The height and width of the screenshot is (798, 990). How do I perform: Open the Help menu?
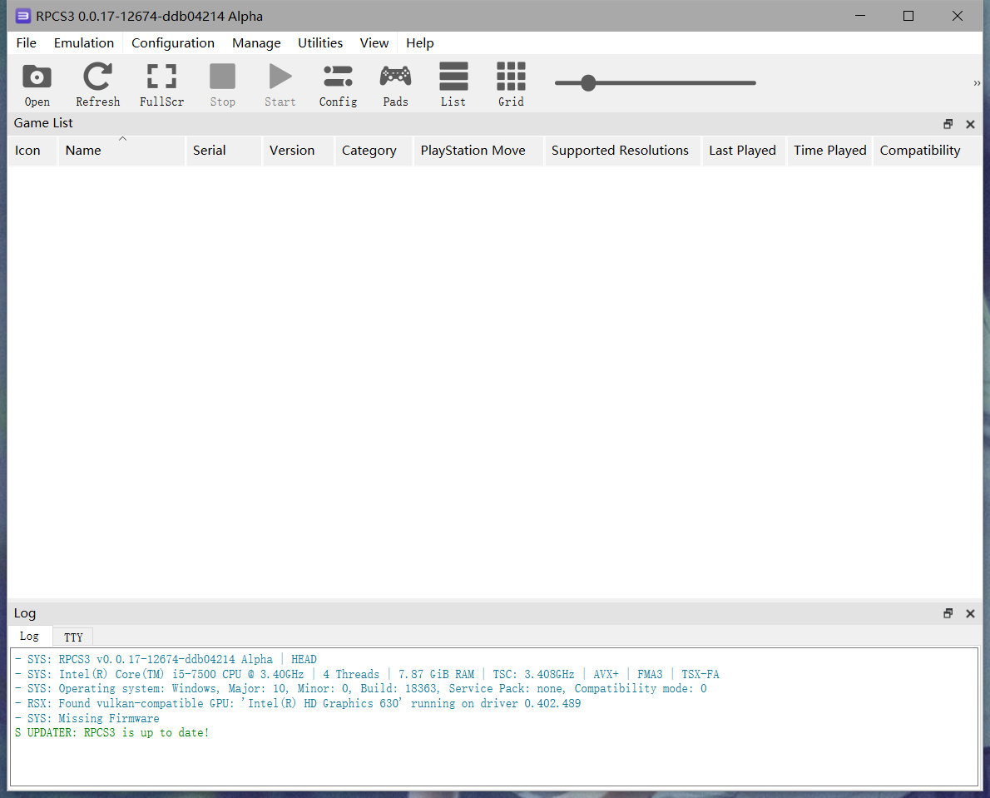(420, 43)
